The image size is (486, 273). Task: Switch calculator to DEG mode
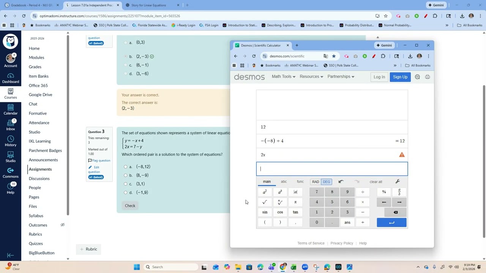coord(327,182)
